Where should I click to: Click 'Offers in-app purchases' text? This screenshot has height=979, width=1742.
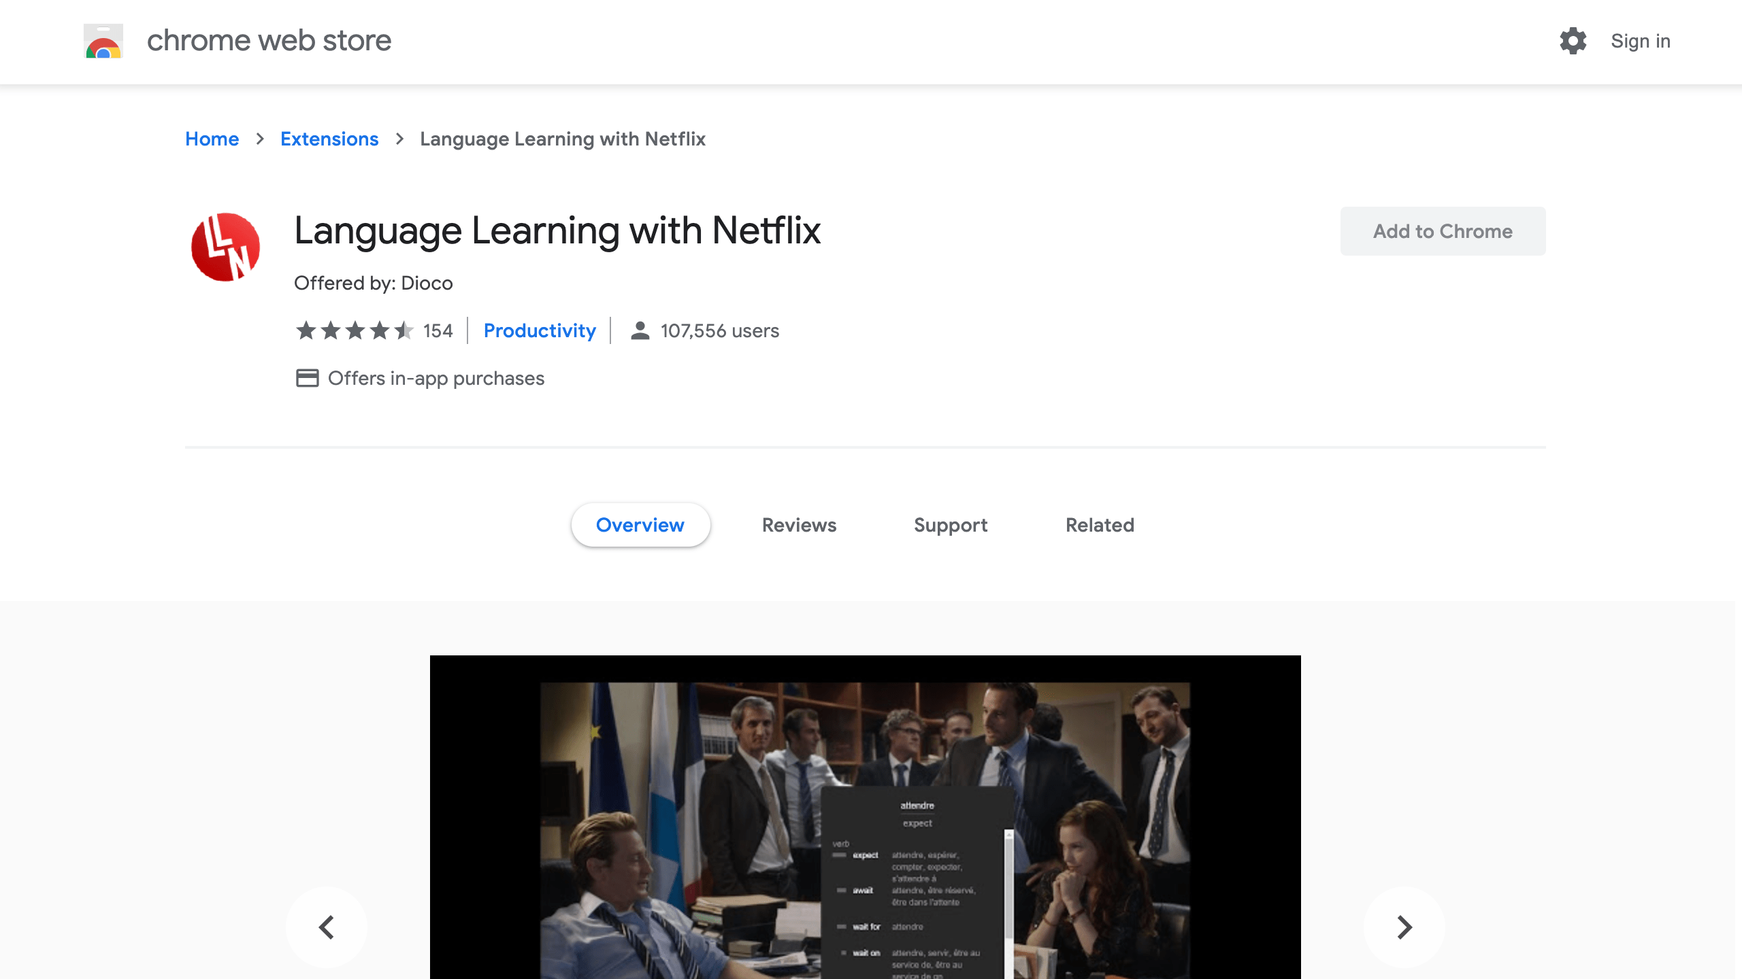pos(436,378)
